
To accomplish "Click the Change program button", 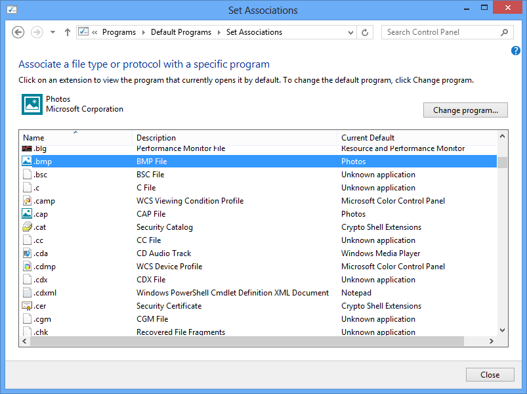I will click(x=465, y=110).
